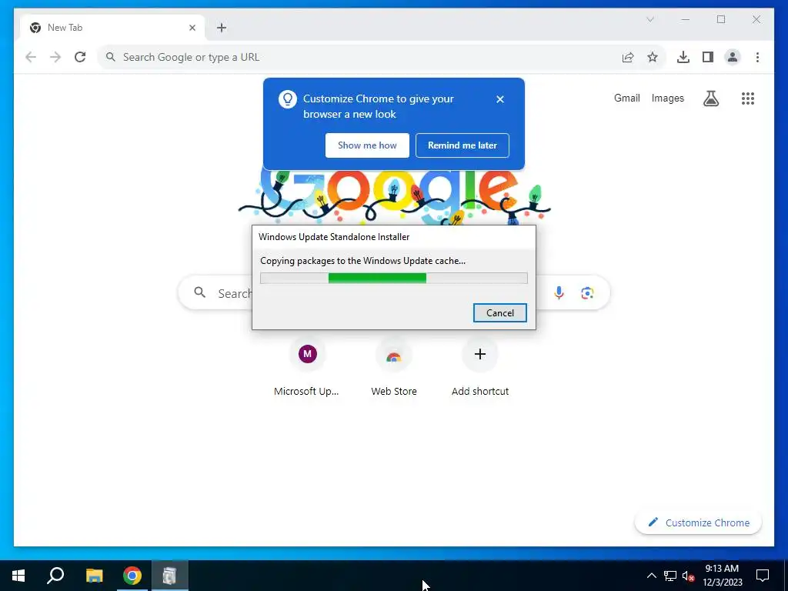The image size is (788, 591).
Task: Click the tab search dropdown chevron
Action: coord(649,19)
